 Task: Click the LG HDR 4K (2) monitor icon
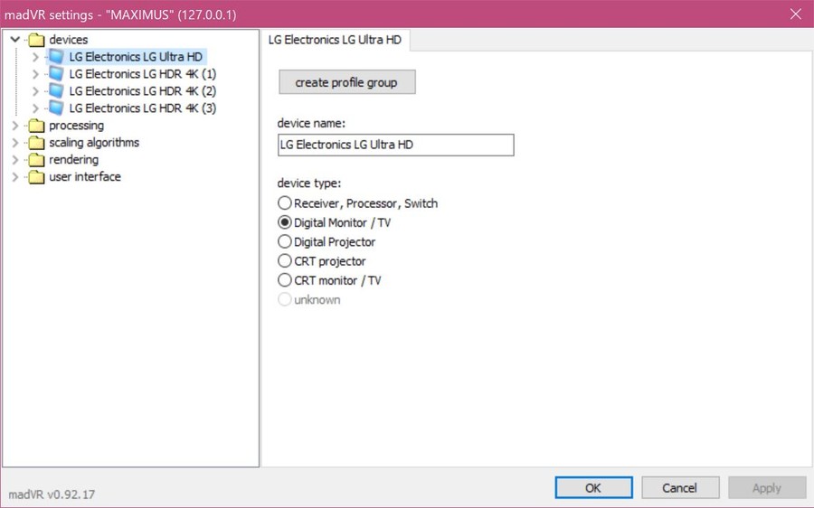coord(57,91)
